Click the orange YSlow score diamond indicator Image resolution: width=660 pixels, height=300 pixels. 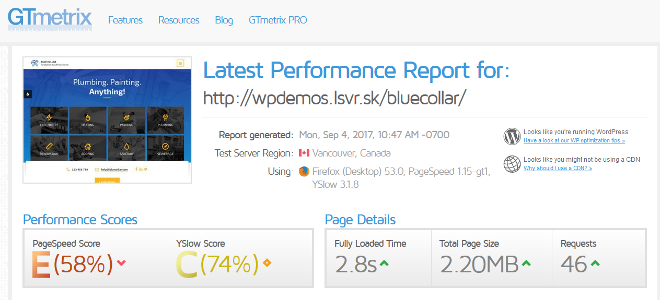(x=267, y=263)
